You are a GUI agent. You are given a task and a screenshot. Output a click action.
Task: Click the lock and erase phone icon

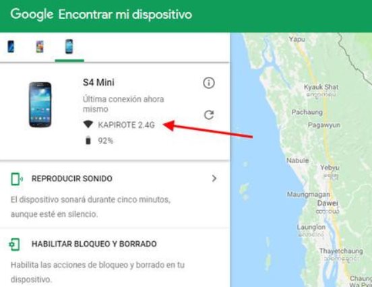[x=14, y=245]
